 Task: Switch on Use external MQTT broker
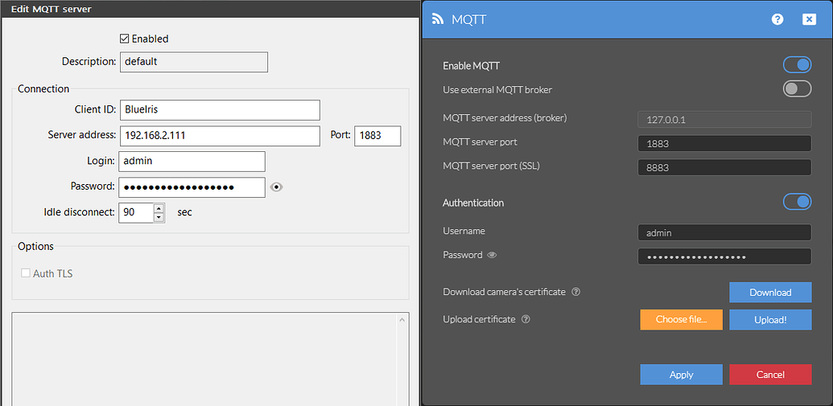pos(797,89)
